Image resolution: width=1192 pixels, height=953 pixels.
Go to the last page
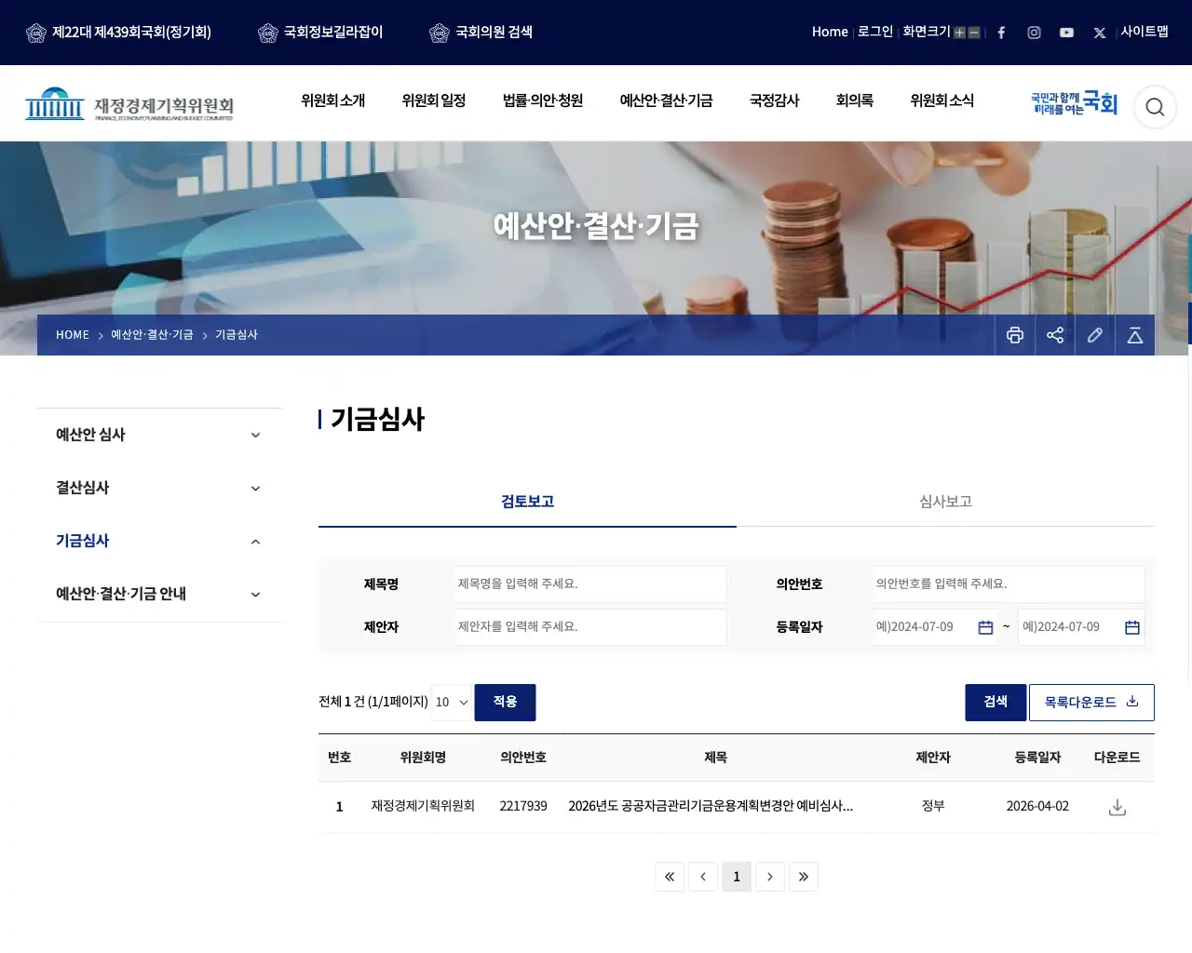804,877
